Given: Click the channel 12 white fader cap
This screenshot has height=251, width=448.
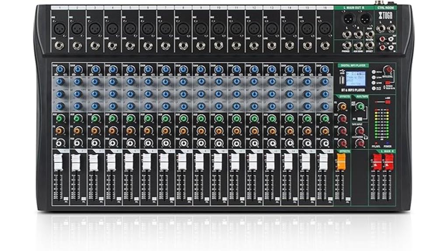Looking at the screenshot, I should (x=252, y=162).
